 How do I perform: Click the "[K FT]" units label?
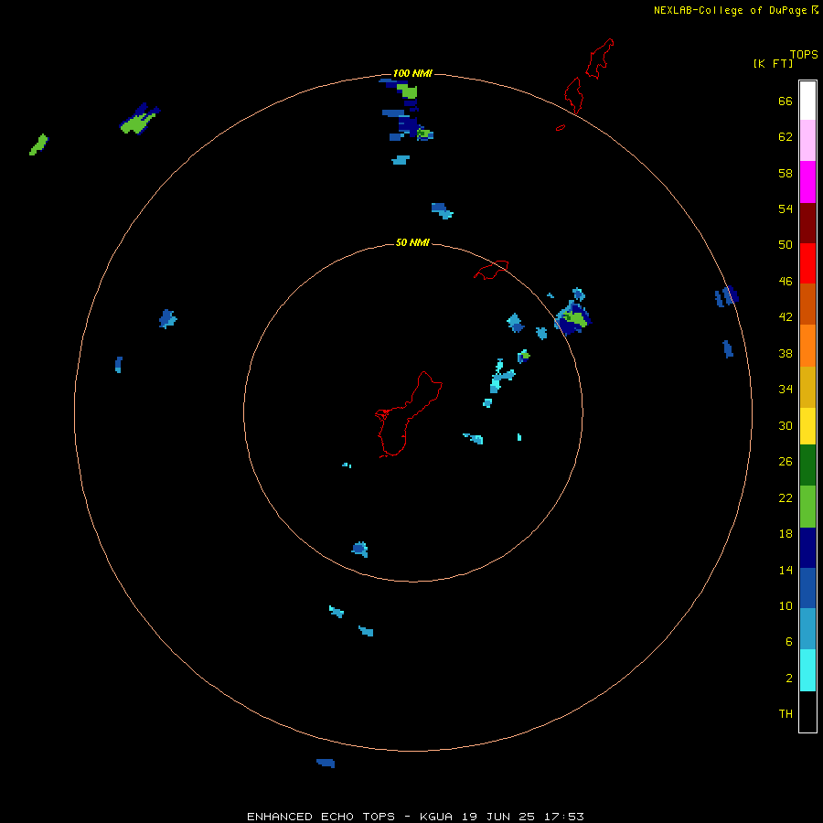tap(773, 64)
